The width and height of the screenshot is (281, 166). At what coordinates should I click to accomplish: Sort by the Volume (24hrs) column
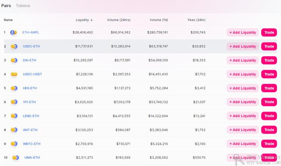tap(119, 20)
